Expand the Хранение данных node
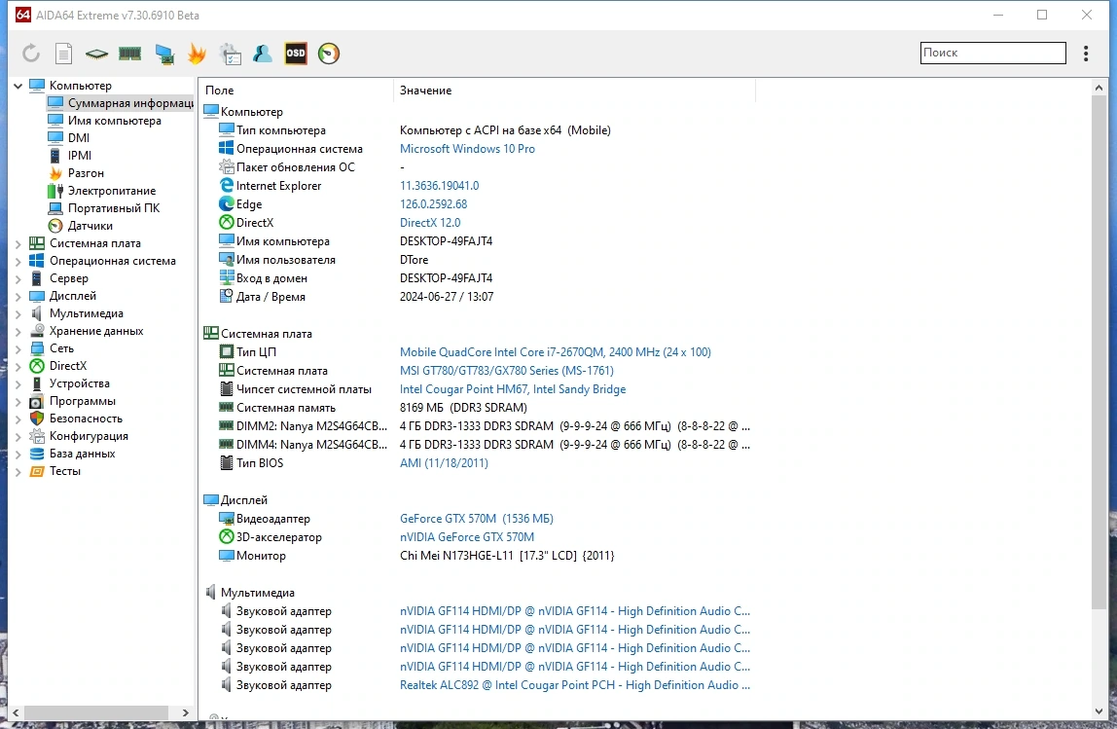This screenshot has width=1117, height=729. tap(18, 331)
